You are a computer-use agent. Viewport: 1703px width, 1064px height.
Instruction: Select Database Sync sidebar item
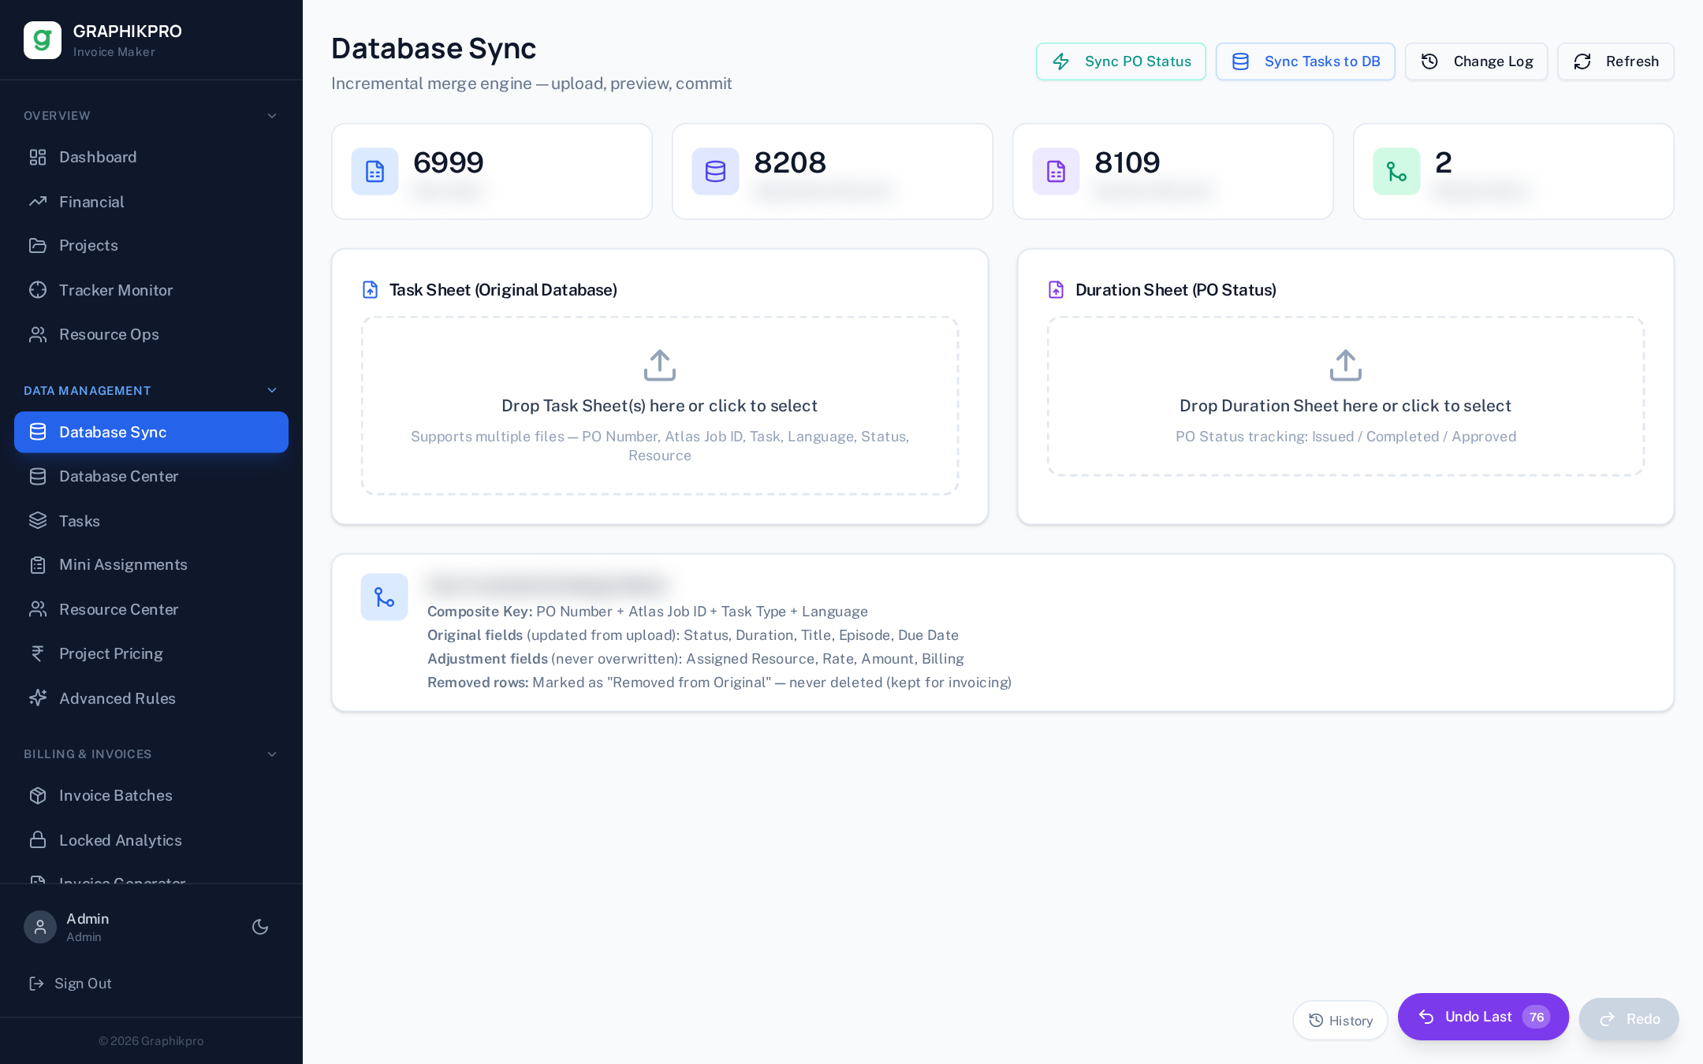point(151,432)
